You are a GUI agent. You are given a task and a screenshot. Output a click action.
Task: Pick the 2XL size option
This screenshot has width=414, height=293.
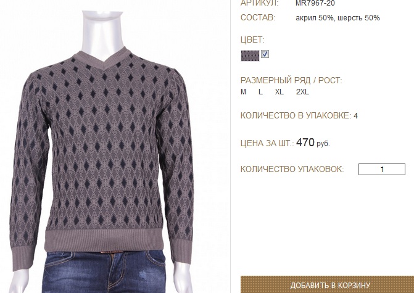click(x=302, y=92)
